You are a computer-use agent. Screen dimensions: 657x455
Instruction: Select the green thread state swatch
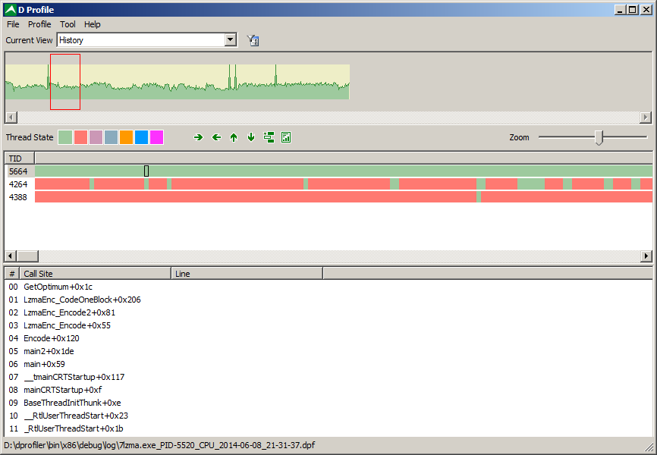(65, 137)
